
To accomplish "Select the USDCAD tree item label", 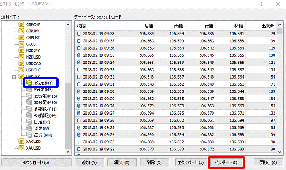I will [33, 64].
